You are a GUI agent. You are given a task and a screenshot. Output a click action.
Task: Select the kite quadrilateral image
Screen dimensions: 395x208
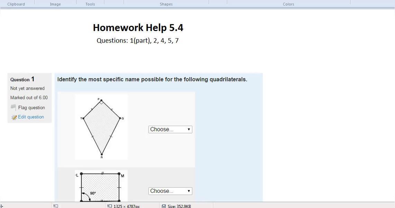pyautogui.click(x=101, y=127)
